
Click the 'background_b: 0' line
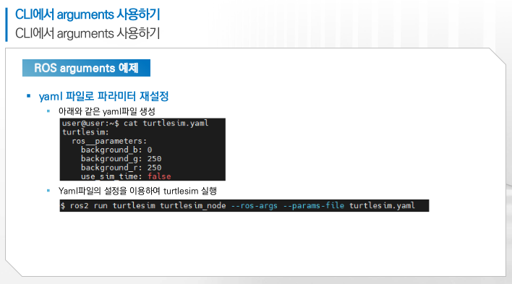[116, 150]
